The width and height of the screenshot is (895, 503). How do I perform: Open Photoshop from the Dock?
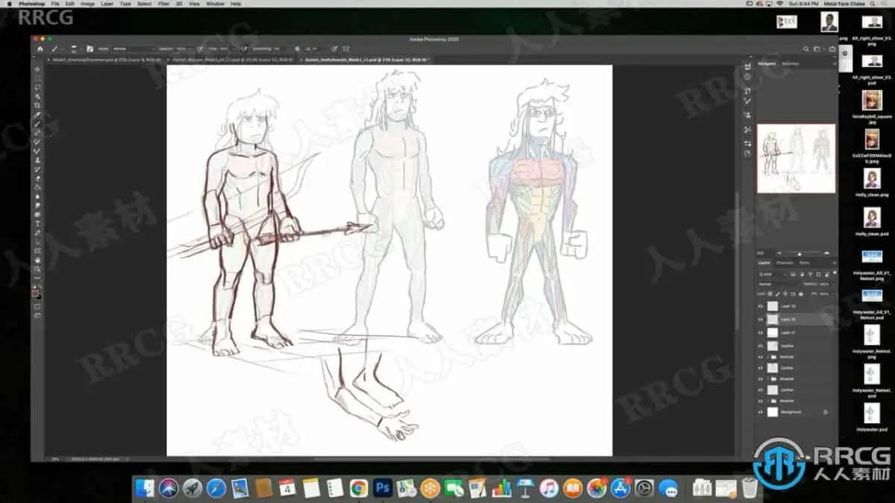pyautogui.click(x=383, y=488)
